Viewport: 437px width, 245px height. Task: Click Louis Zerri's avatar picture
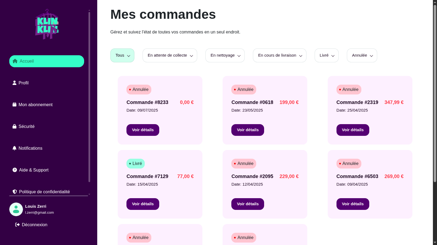point(16,209)
